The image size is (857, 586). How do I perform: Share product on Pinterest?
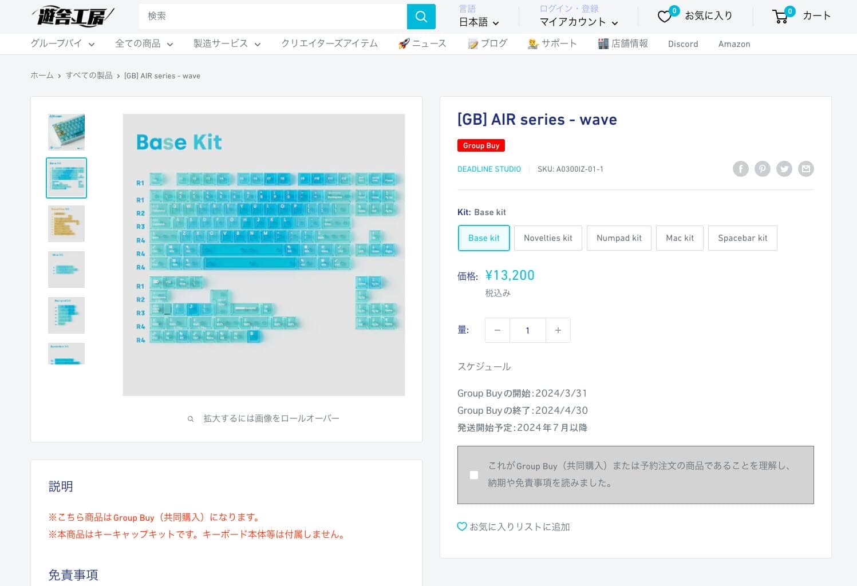click(762, 169)
